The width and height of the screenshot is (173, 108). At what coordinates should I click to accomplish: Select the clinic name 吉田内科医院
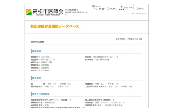point(37,42)
